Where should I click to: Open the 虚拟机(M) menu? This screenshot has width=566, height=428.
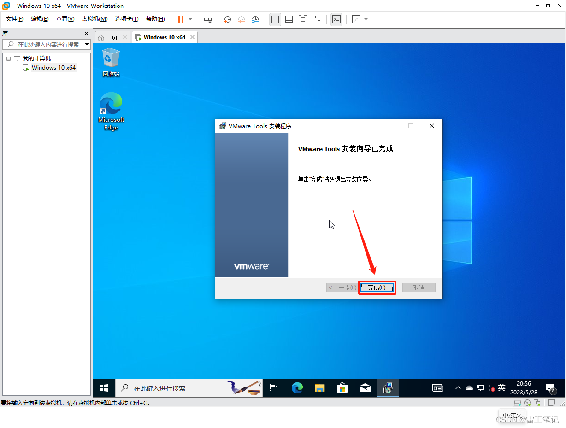coord(94,19)
